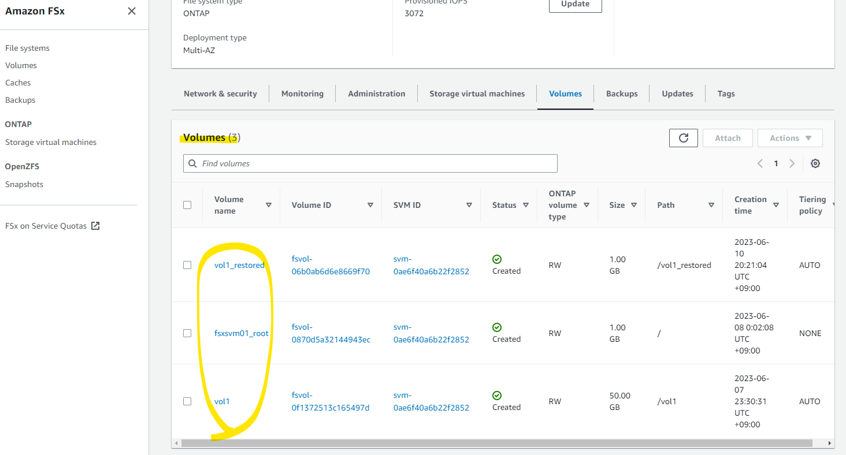Click the horizontal scrollbar right arrow
Viewport: 846px width, 455px height.
tap(830, 443)
